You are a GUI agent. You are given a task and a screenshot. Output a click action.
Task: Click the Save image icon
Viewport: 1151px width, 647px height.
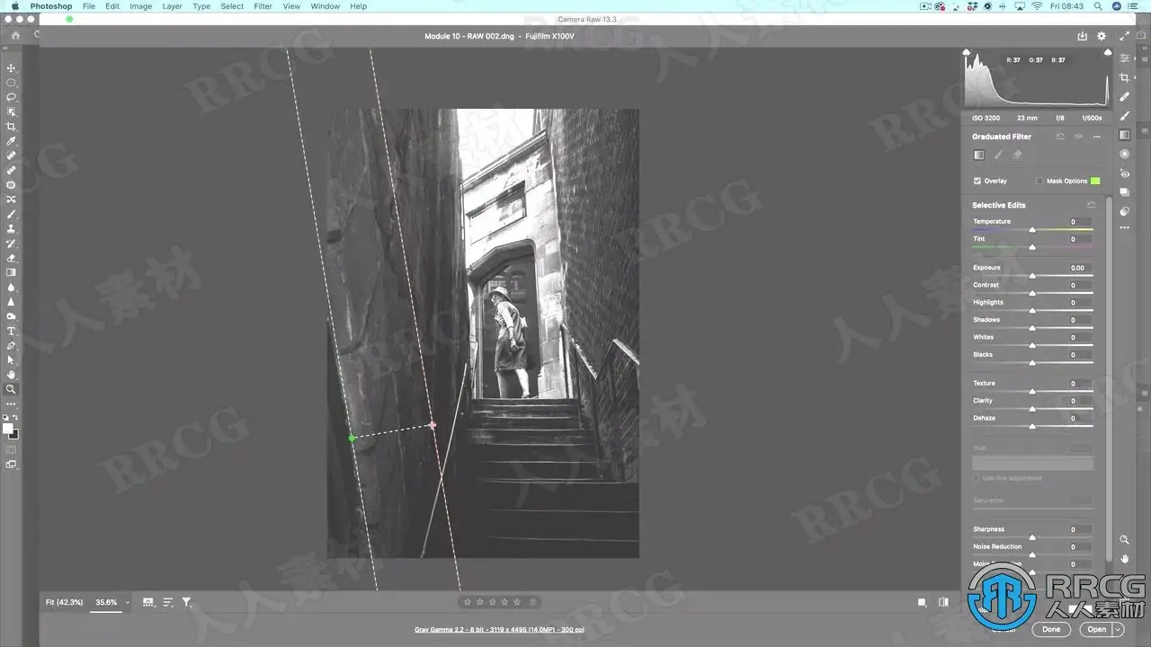pyautogui.click(x=1083, y=36)
